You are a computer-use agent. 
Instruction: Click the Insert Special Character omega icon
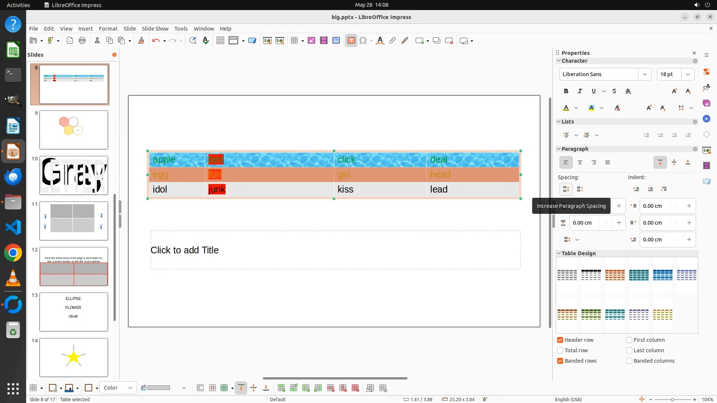tap(363, 41)
